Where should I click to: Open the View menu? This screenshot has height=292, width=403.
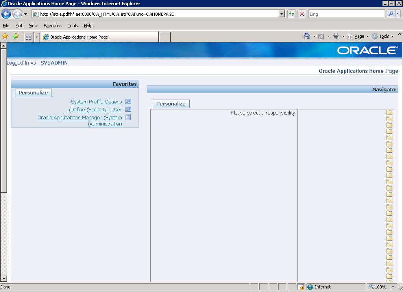pos(33,26)
